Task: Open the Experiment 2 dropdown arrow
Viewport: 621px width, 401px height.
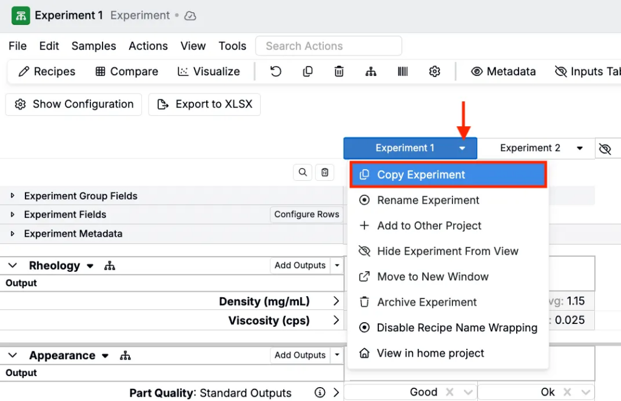Action: 580,149
